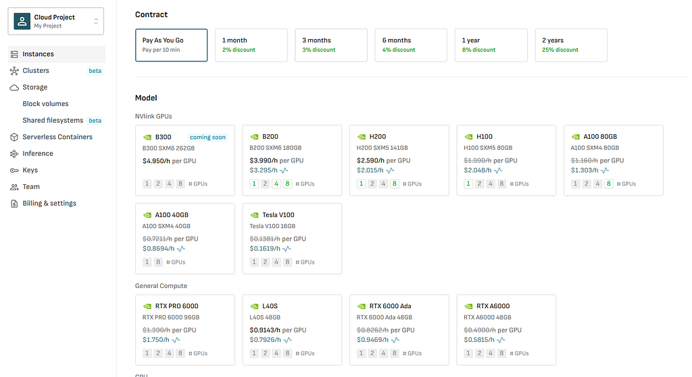Select the B300 GPU model card

pos(185,161)
